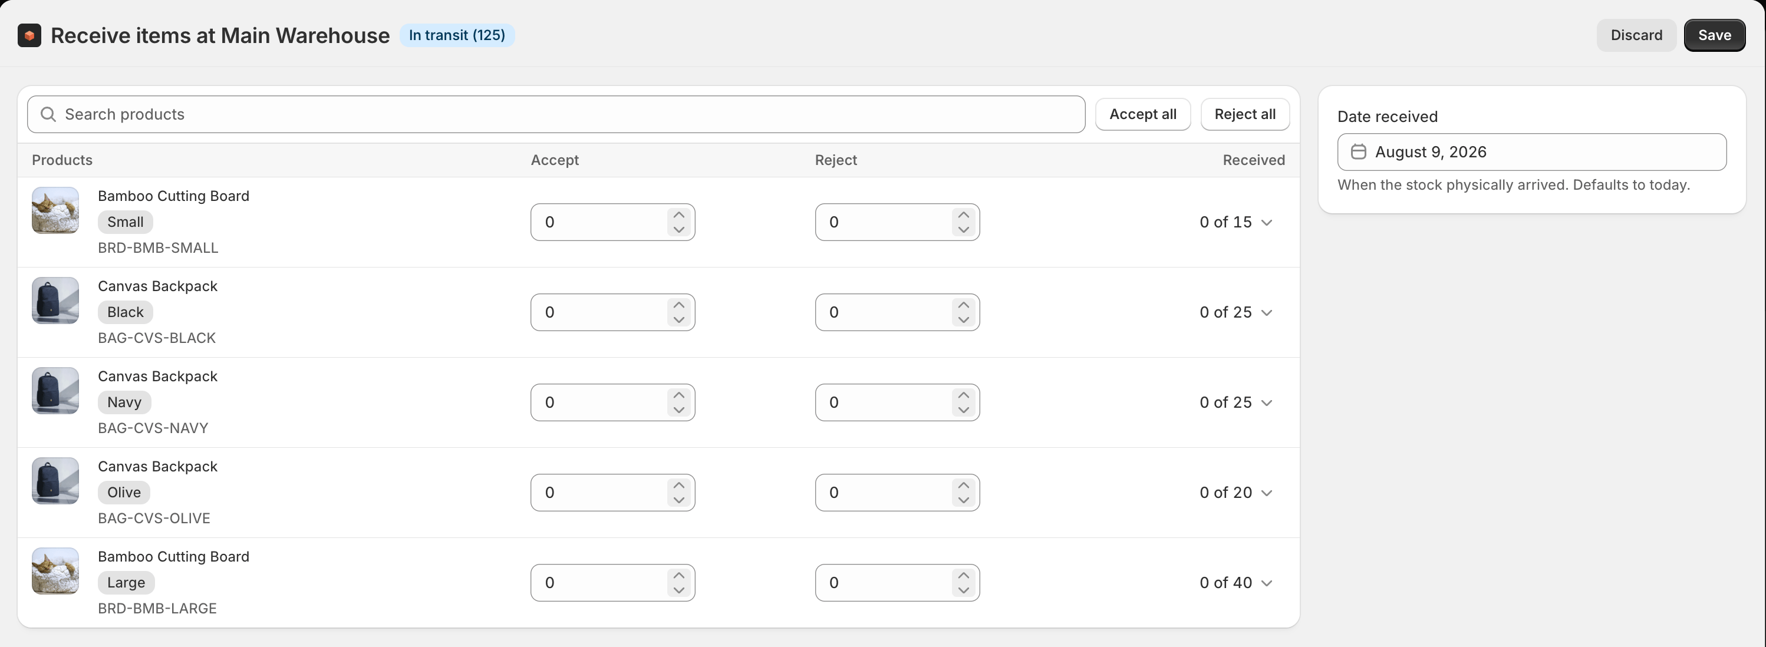Click the Discard button
Screen dimensions: 1766x647
1636,35
